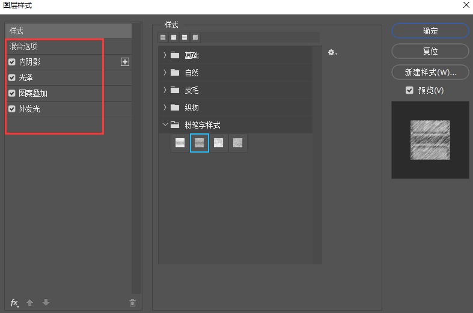This screenshot has height=313, width=473.
Task: Collapse the 粉笔字样式 group
Action: coord(165,124)
